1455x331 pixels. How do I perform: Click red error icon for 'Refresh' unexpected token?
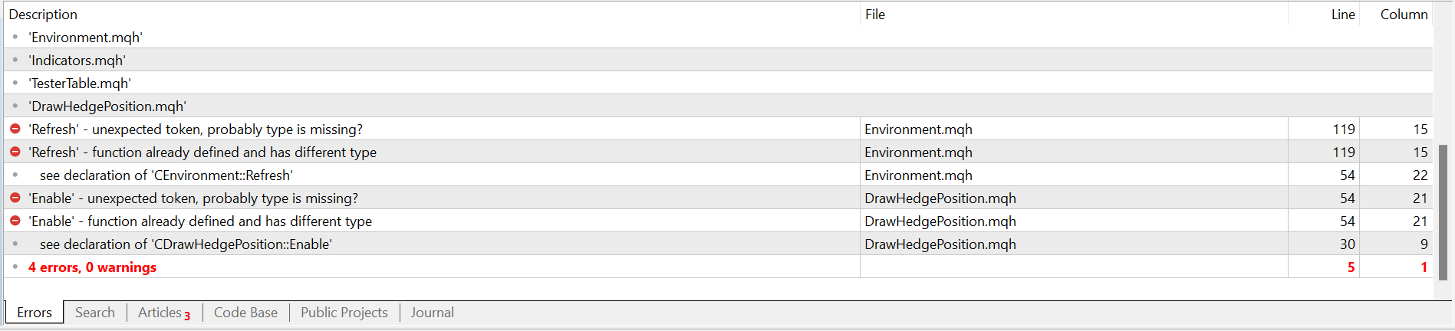coord(15,129)
